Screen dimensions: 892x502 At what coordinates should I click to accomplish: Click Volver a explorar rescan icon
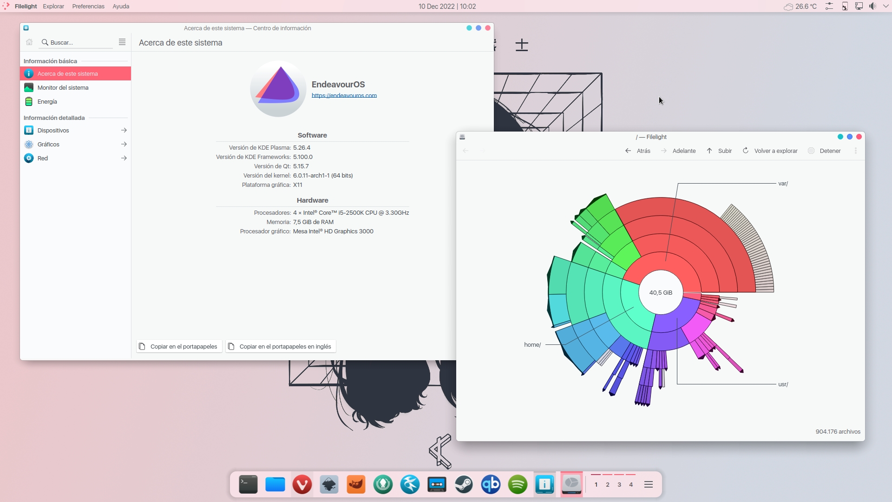746,151
